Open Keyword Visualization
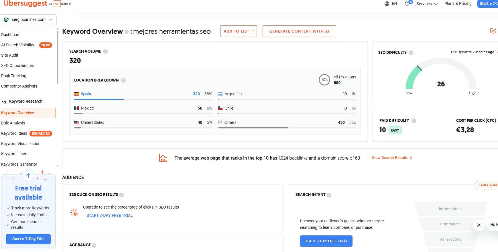Image resolution: width=498 pixels, height=252 pixels. coord(21,144)
